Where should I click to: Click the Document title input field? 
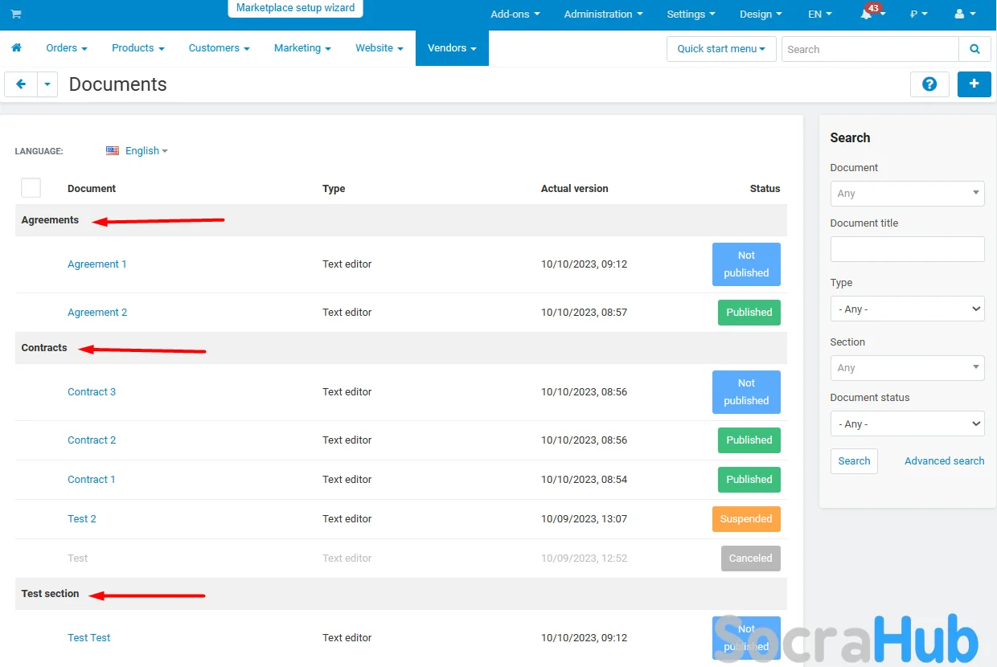coord(907,249)
